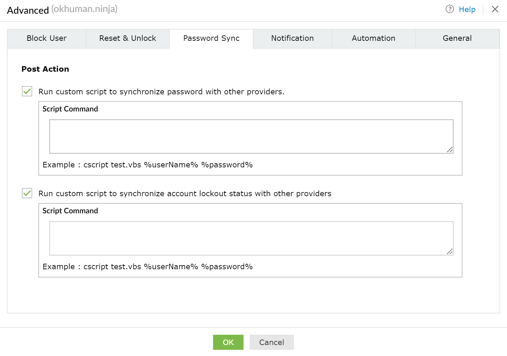Focus the lockout status Script Command textbox
Viewport: 507px width, 356px height.
(x=251, y=238)
